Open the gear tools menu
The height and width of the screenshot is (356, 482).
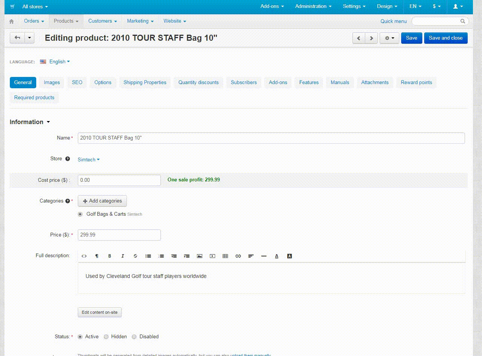tap(389, 38)
